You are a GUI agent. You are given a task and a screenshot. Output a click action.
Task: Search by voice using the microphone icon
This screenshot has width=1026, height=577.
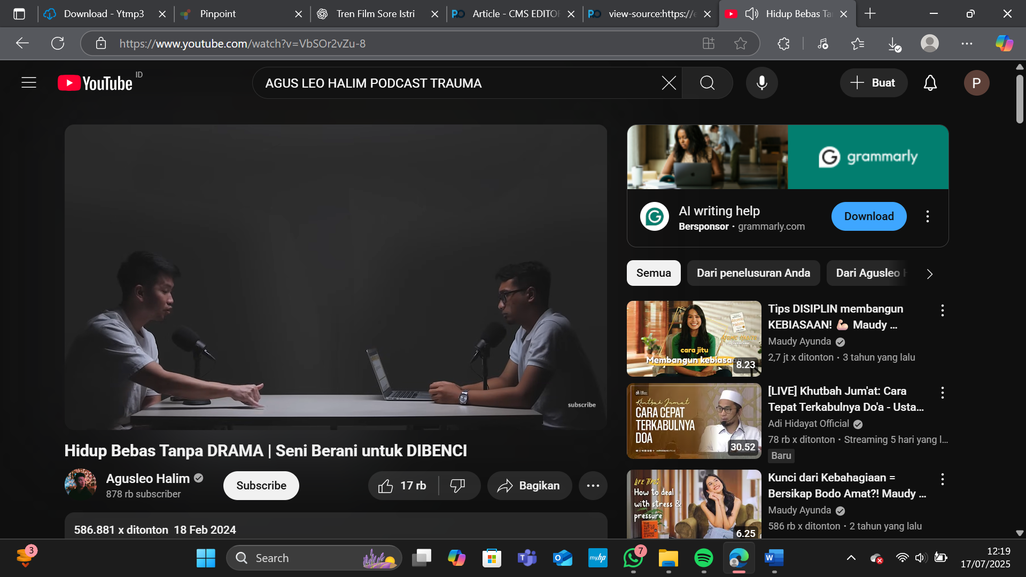761,83
